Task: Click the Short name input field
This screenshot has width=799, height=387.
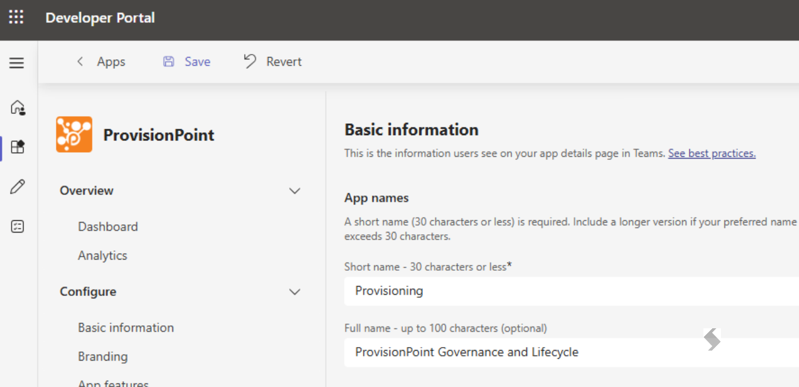Action: pos(571,291)
